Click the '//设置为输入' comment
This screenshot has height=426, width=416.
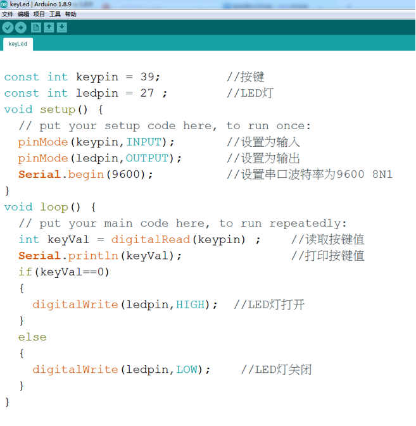263,142
